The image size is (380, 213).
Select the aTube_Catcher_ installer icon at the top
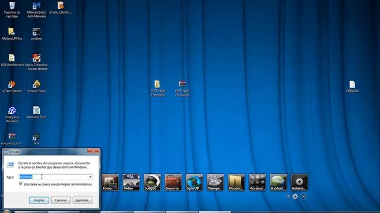click(x=61, y=8)
